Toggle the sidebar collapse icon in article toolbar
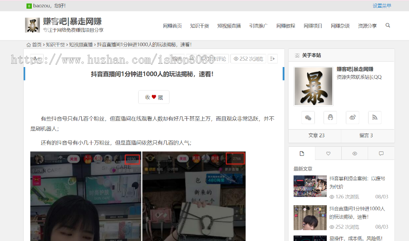409x241 pixels. (x=272, y=59)
